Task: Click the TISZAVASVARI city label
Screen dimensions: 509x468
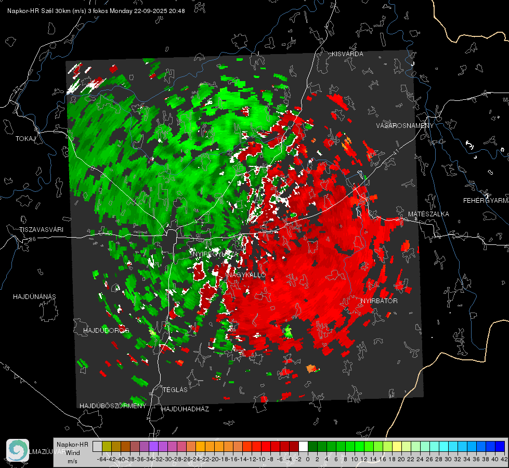Action: coord(41,230)
